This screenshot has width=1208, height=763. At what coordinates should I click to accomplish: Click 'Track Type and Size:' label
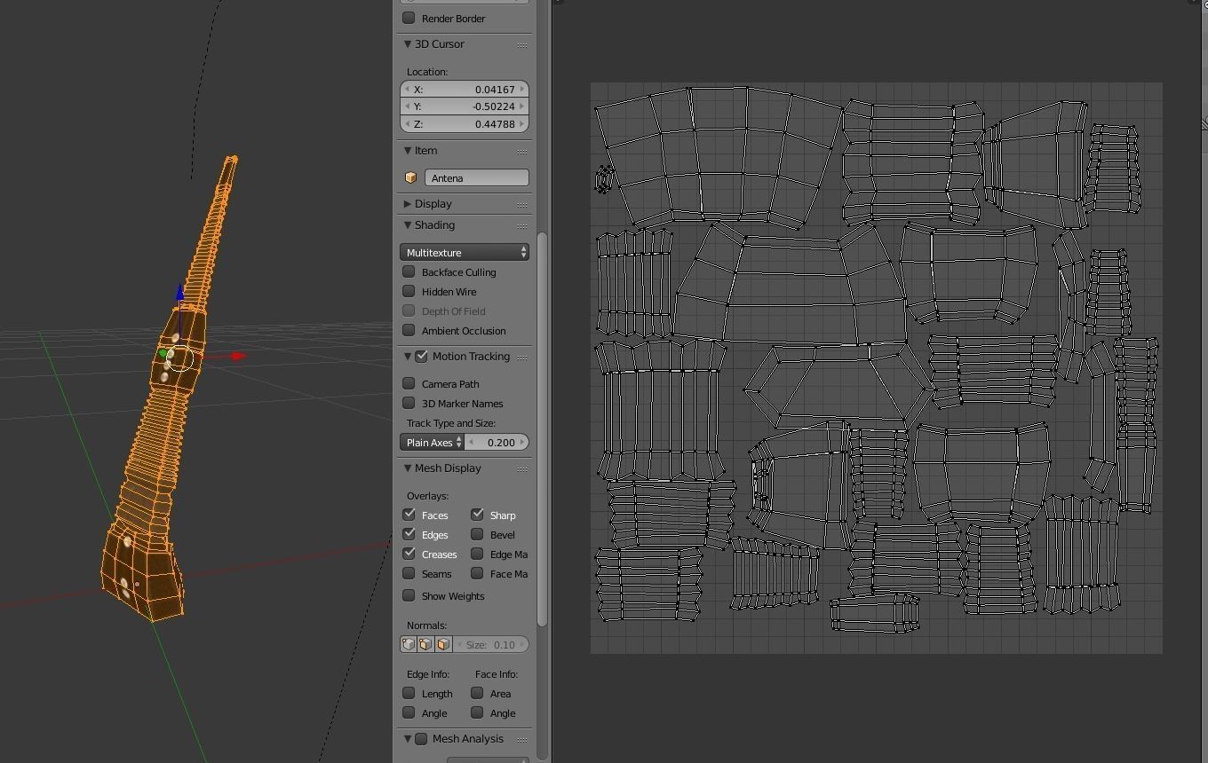[x=451, y=423]
